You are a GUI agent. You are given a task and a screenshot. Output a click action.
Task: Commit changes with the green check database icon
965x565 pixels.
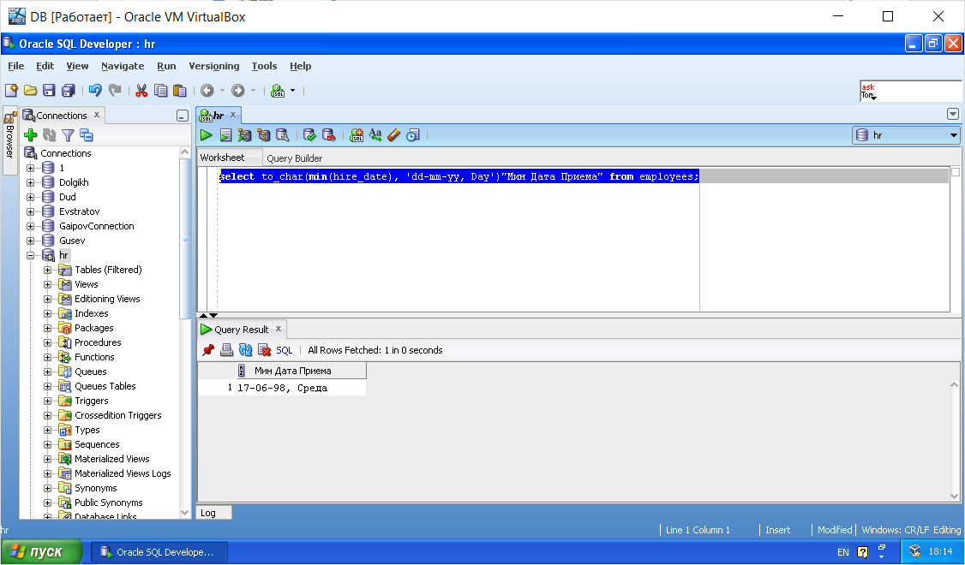[309, 135]
